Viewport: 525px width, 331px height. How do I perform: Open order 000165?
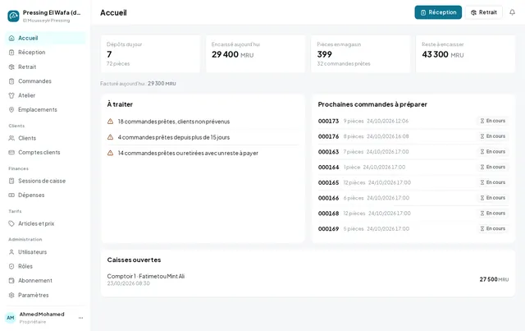pos(413,182)
